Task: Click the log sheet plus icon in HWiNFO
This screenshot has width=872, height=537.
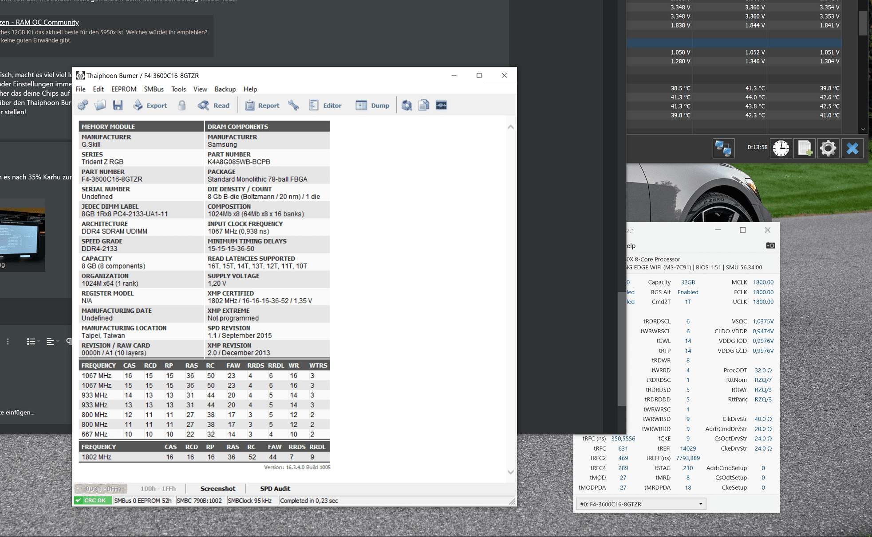Action: [805, 148]
